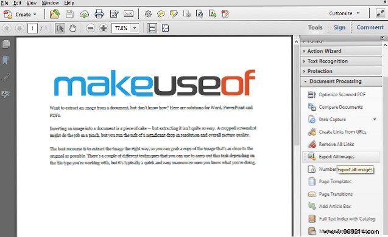The image size is (388, 237).
Task: Click the fit width scrolling icon
Action: 152,28
